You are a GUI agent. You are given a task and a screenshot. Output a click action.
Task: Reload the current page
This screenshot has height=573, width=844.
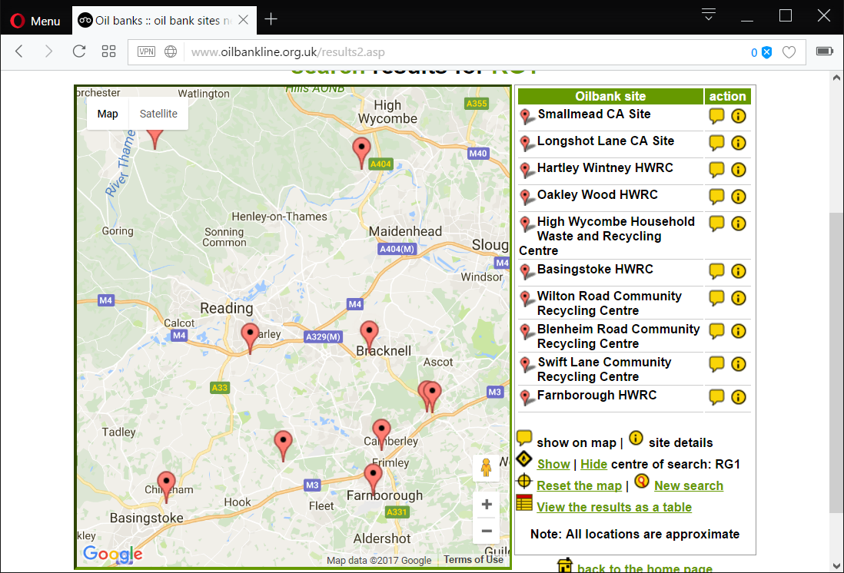point(79,51)
